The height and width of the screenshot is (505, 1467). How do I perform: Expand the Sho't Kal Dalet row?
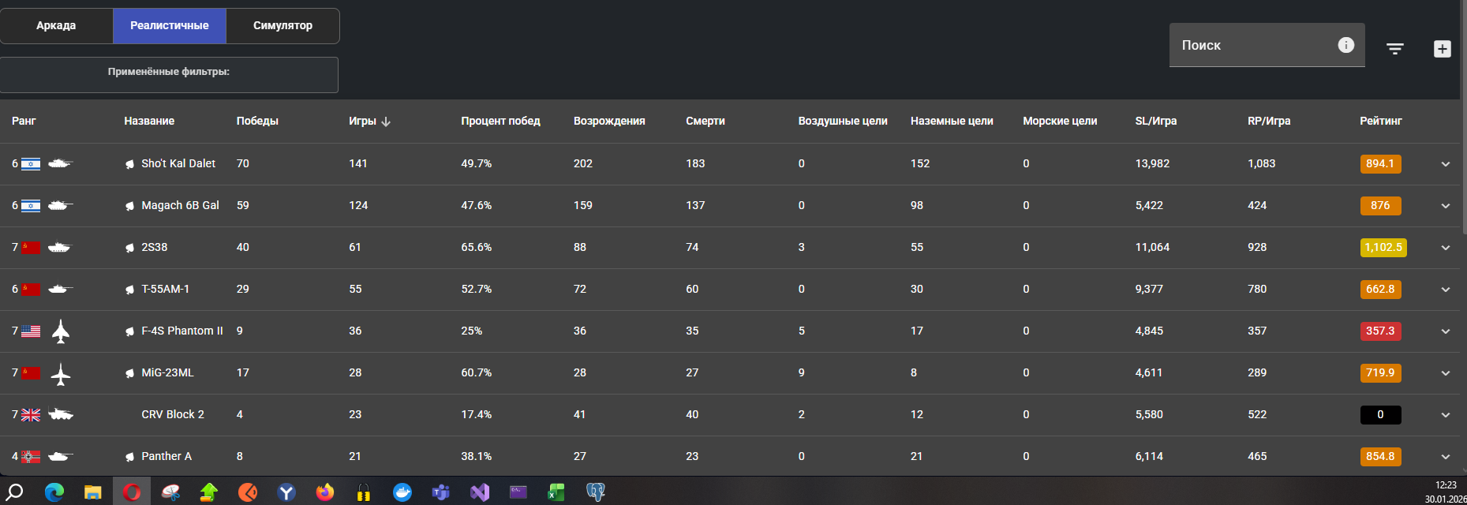1445,164
